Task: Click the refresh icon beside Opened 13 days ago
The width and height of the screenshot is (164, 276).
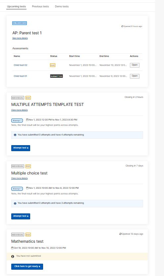Action: pyautogui.click(x=120, y=234)
